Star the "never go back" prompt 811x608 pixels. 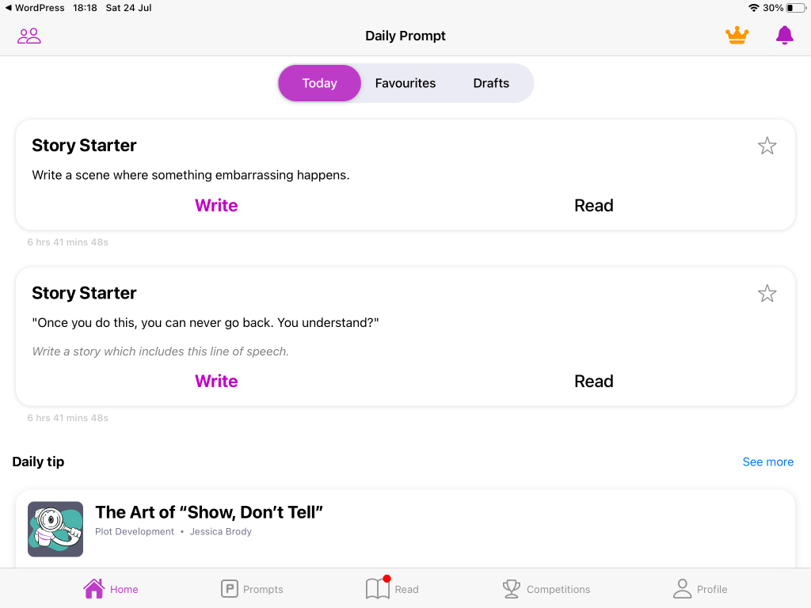pos(767,294)
